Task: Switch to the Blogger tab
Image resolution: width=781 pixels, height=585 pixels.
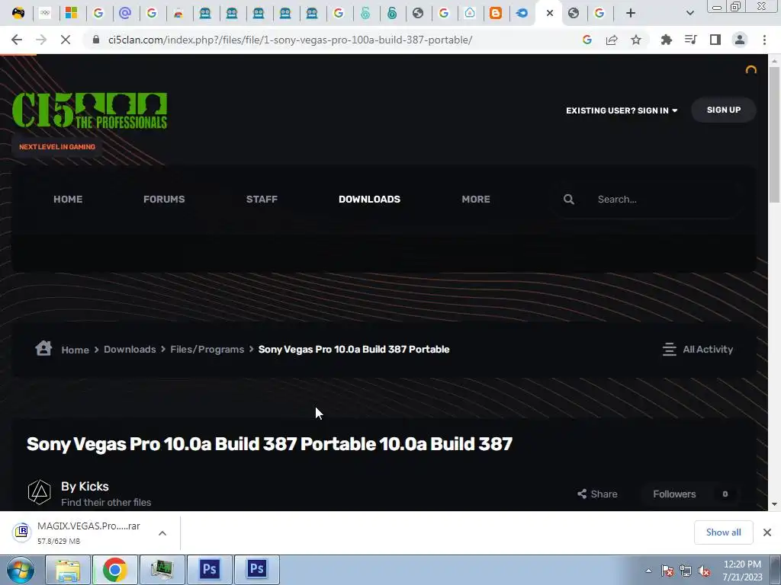Action: click(x=496, y=13)
